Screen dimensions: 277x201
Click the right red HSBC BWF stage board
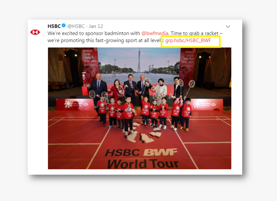(x=206, y=104)
